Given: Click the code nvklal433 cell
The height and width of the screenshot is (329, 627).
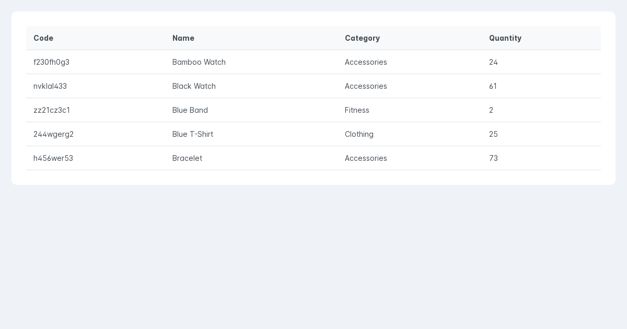Looking at the screenshot, I should pos(50,86).
